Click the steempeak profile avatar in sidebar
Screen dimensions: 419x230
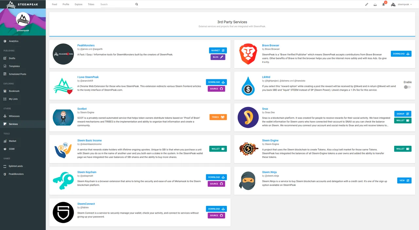tap(23, 19)
